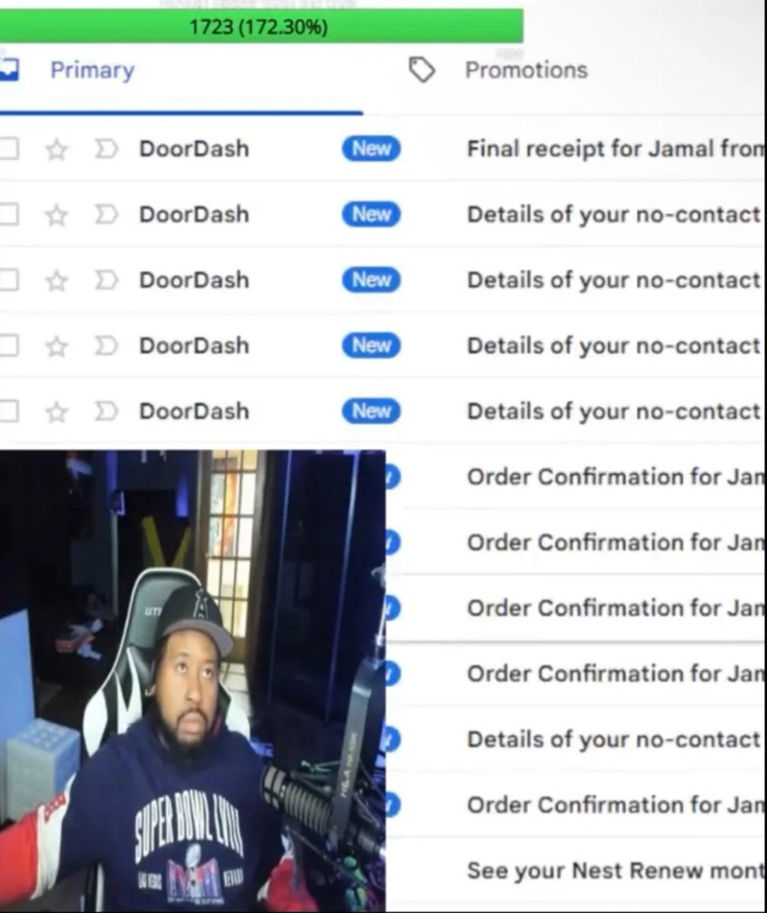The height and width of the screenshot is (913, 767).
Task: Tick the checkbox of the topmost 'Details of your no-contact' email
Action: tap(8, 215)
